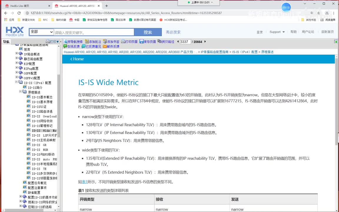Open RFC bookmark folder

point(43,20)
